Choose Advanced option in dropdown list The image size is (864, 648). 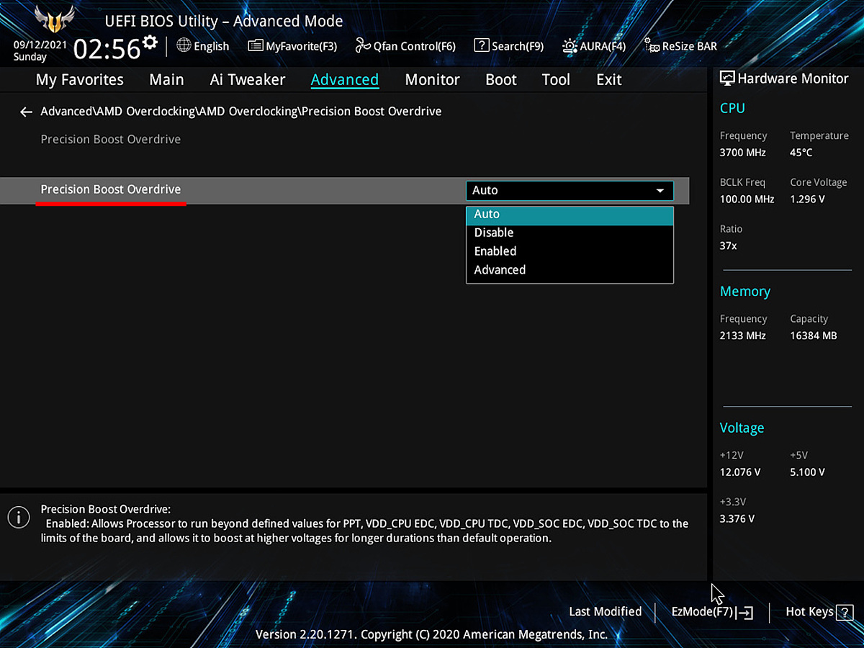(x=570, y=270)
